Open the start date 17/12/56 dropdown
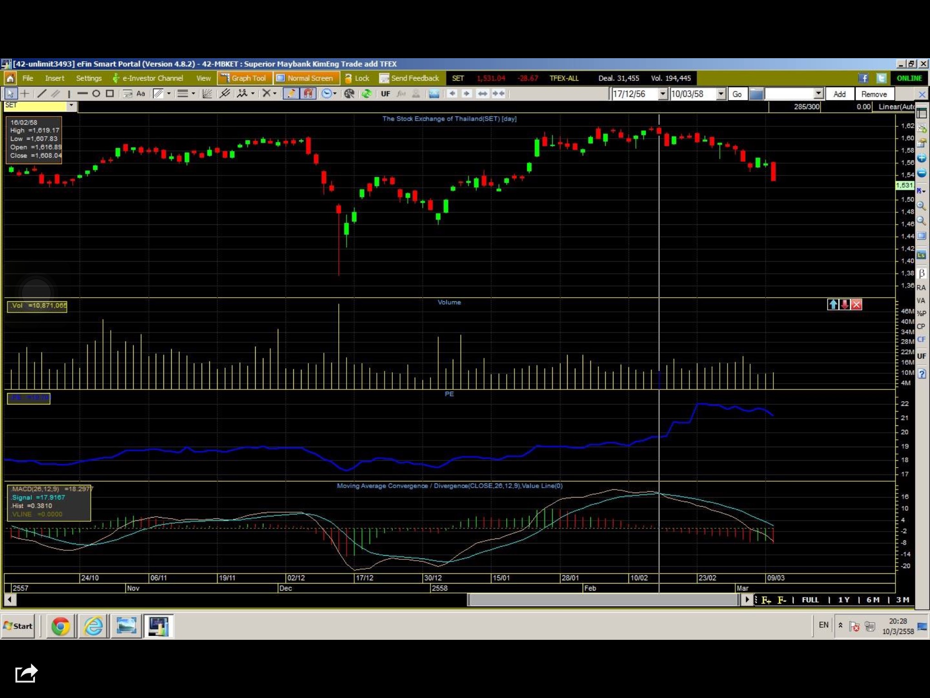Viewport: 930px width, 698px height. click(663, 94)
